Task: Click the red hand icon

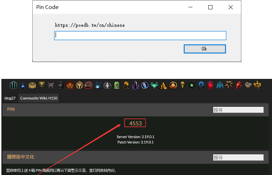Action: click(x=210, y=85)
